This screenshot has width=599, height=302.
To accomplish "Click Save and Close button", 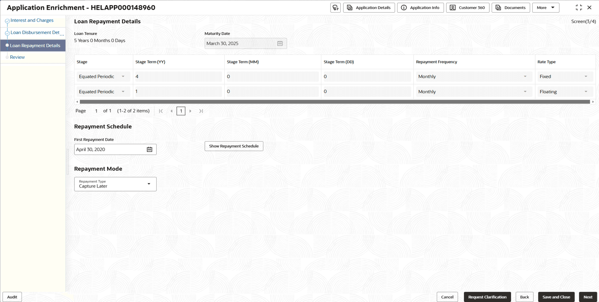I will pyautogui.click(x=557, y=297).
